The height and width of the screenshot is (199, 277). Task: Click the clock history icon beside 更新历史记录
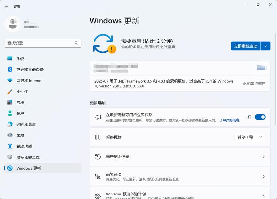coord(98,157)
